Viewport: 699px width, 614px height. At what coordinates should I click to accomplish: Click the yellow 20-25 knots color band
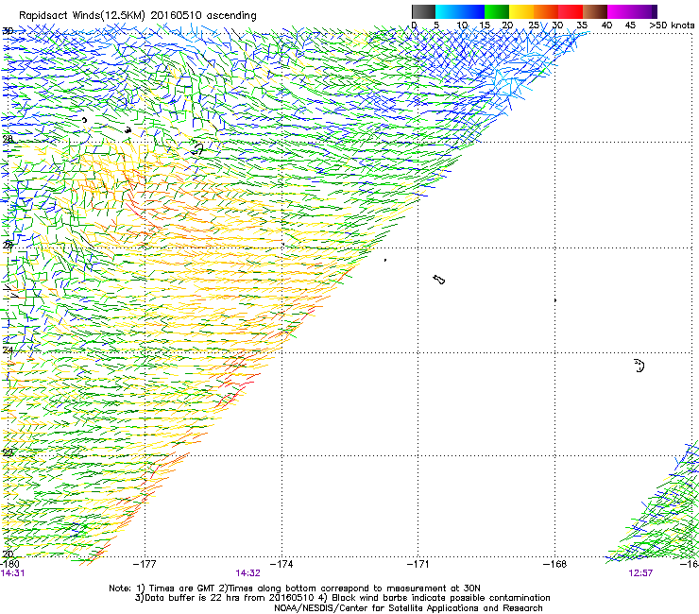coord(521,11)
